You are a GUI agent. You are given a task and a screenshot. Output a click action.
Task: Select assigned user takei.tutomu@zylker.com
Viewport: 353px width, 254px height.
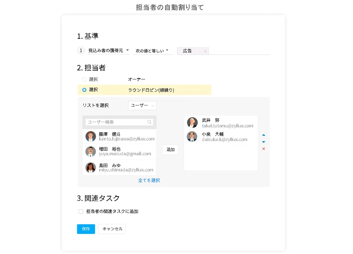[221, 123]
